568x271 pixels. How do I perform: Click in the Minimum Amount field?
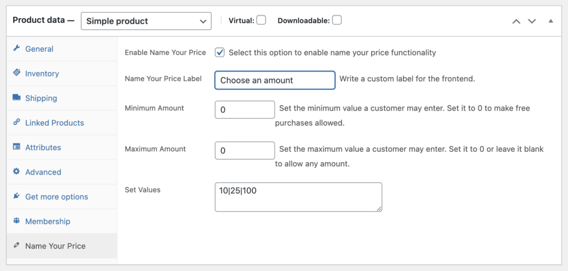click(245, 110)
